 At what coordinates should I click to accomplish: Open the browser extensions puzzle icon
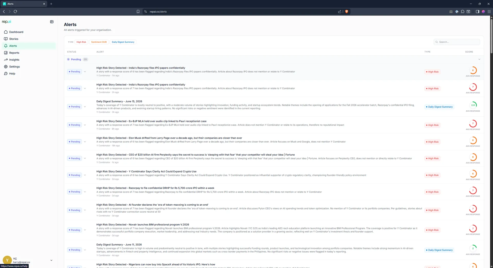(x=462, y=12)
